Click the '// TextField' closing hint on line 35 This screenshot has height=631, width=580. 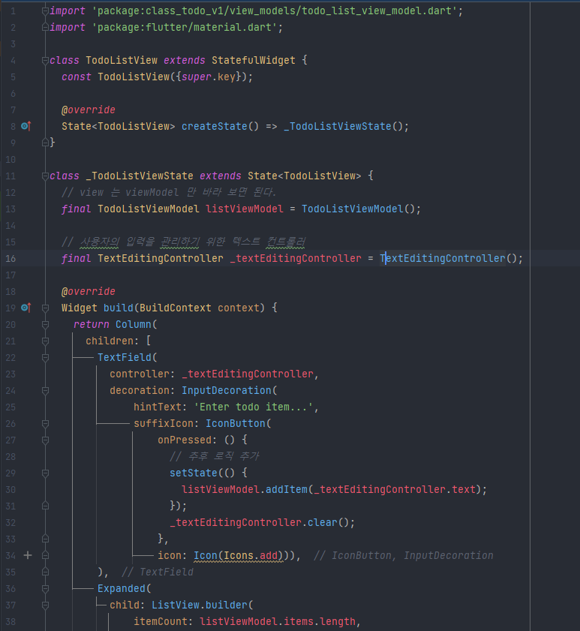coord(158,572)
